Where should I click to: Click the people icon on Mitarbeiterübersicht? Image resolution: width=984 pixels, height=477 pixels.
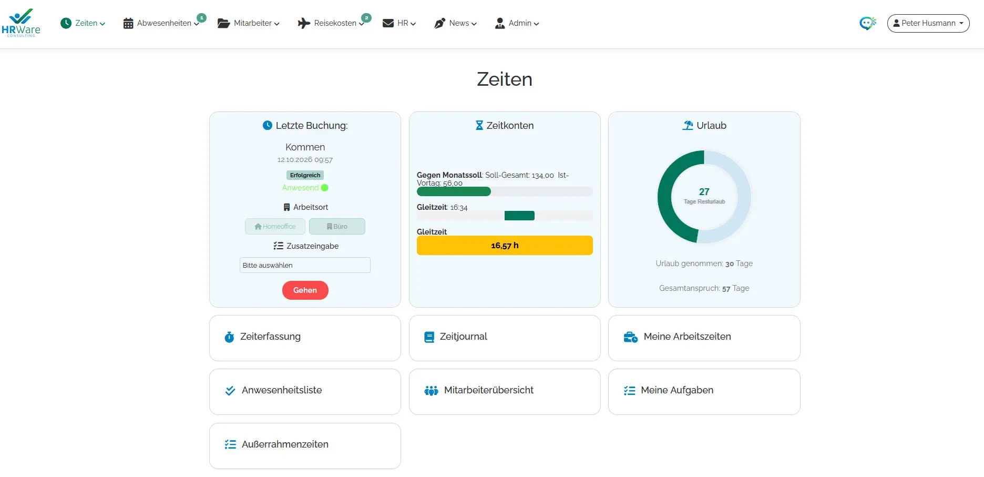pyautogui.click(x=431, y=391)
